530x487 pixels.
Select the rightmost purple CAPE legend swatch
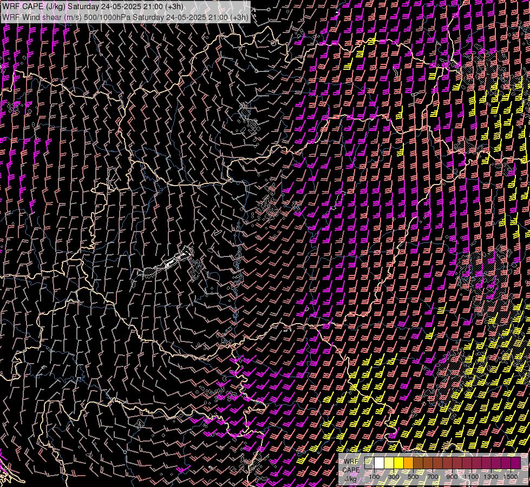pyautogui.click(x=515, y=463)
